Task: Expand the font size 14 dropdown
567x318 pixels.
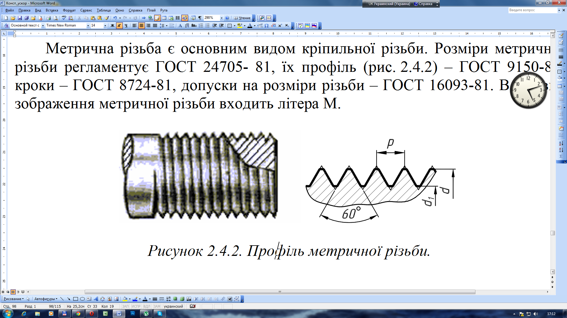Action: pyautogui.click(x=105, y=26)
